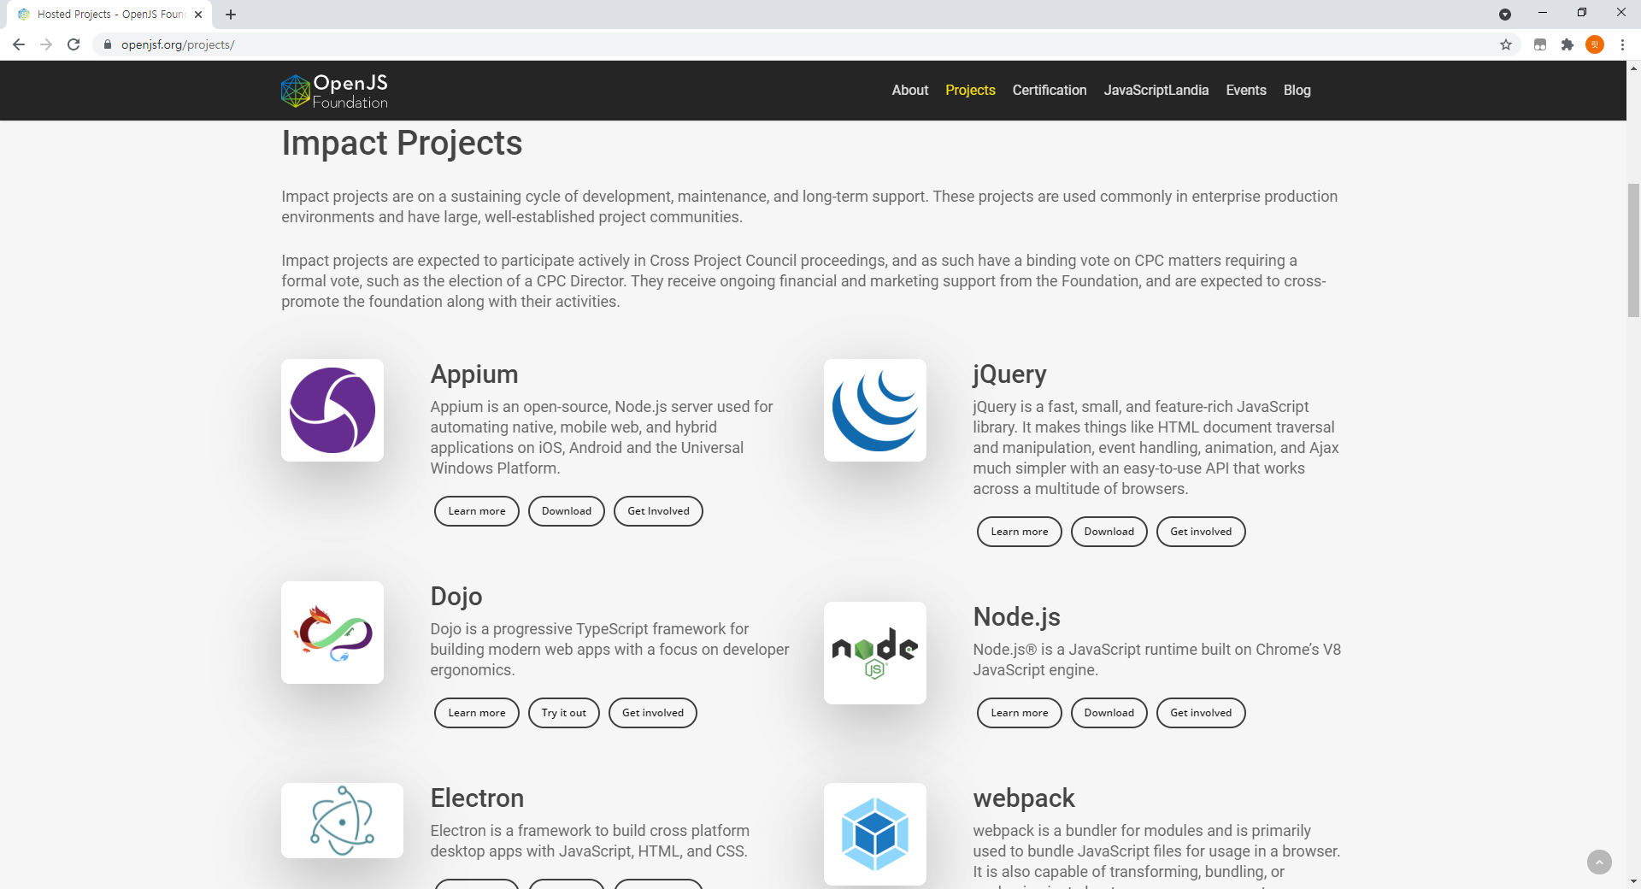Click Node.js Get involved button
This screenshot has width=1641, height=889.
[x=1201, y=713]
